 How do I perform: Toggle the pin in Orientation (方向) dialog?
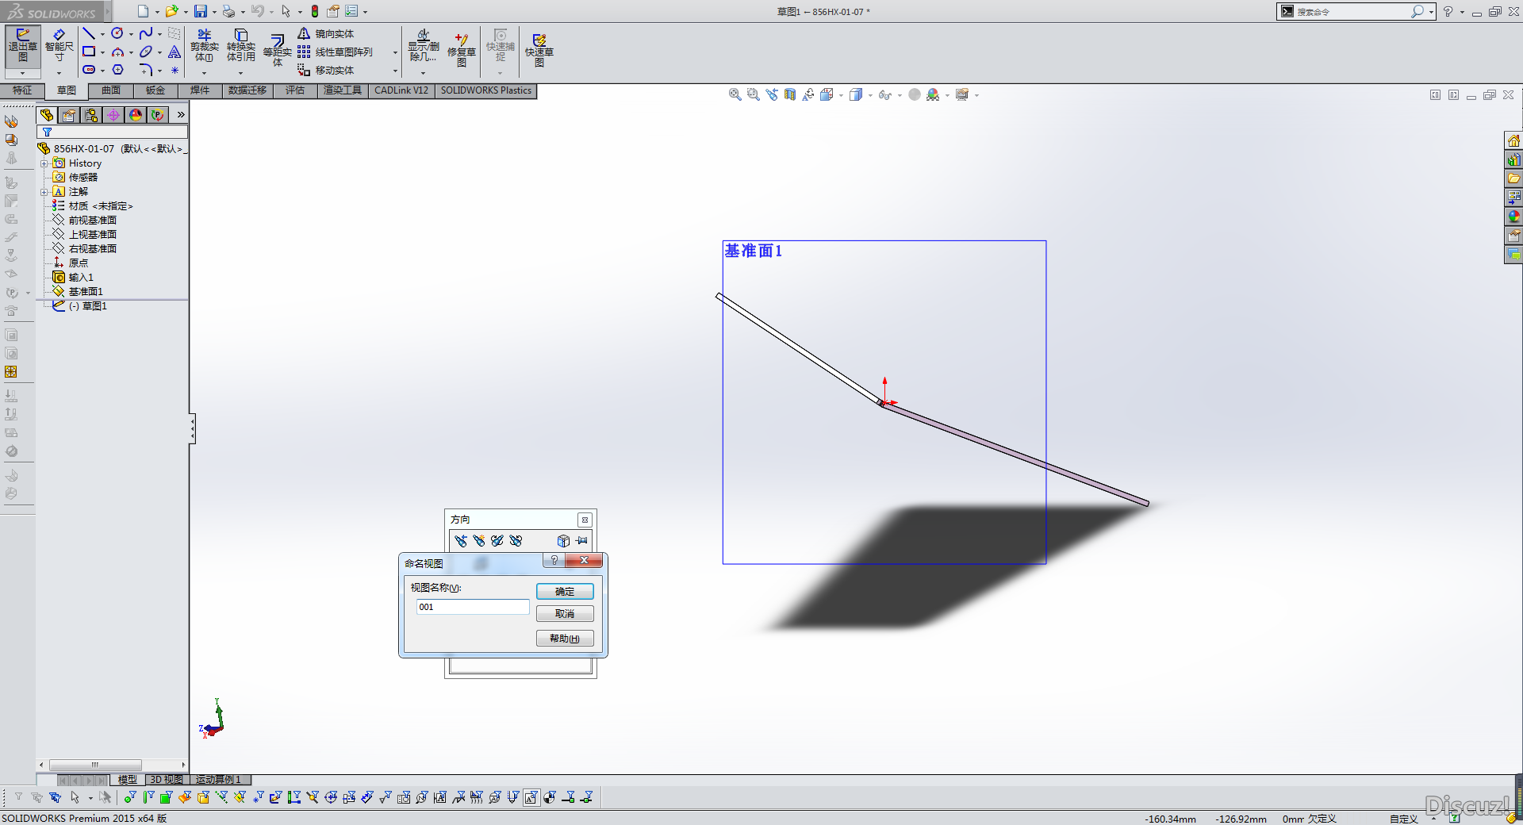point(582,540)
